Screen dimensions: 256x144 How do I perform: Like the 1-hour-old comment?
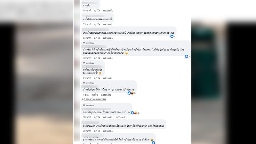click(94, 95)
